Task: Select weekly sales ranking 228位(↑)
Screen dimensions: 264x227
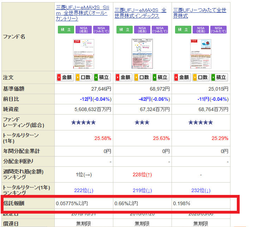Action: [142, 175]
